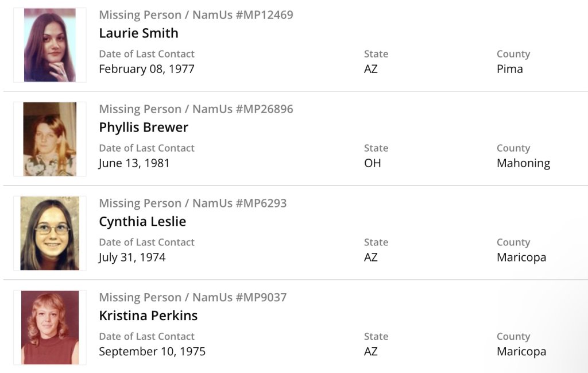Click the February 08, 1977 contact date

[x=146, y=69]
